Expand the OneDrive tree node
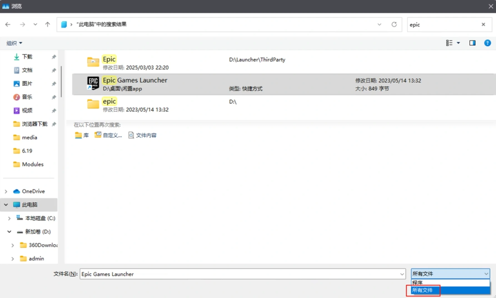 pyautogui.click(x=6, y=191)
